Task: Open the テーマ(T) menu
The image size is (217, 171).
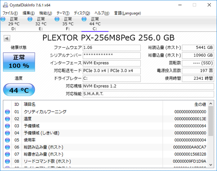Action: (63, 13)
